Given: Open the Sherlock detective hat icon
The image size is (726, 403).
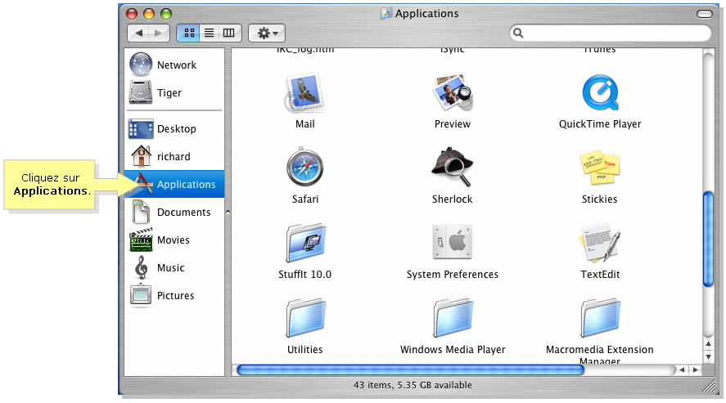Looking at the screenshot, I should tap(453, 167).
